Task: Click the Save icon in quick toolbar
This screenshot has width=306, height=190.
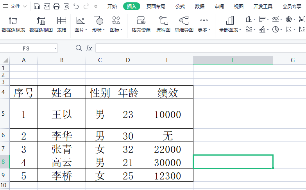Action: click(37, 6)
